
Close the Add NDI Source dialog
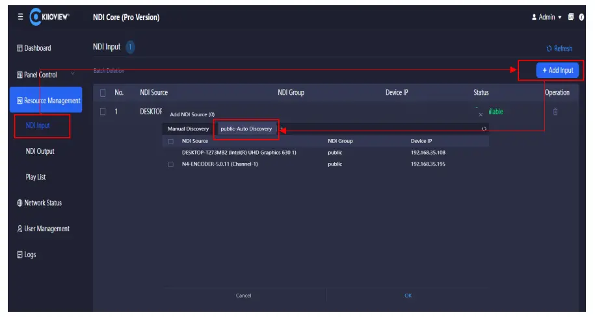click(481, 114)
